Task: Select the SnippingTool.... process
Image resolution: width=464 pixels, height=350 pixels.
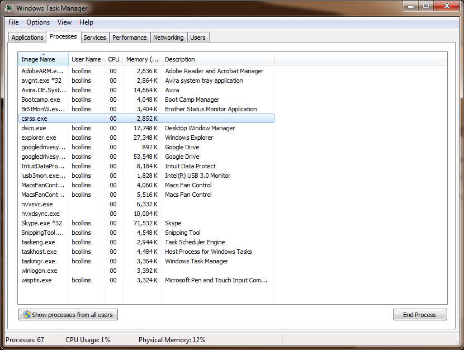Action: (146, 233)
